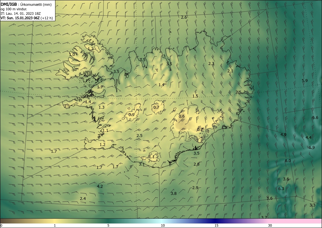Click the "DMI/IGB : Úrkomumætti (mm)" title line
This screenshot has width=322, height=228.
coord(26,5)
